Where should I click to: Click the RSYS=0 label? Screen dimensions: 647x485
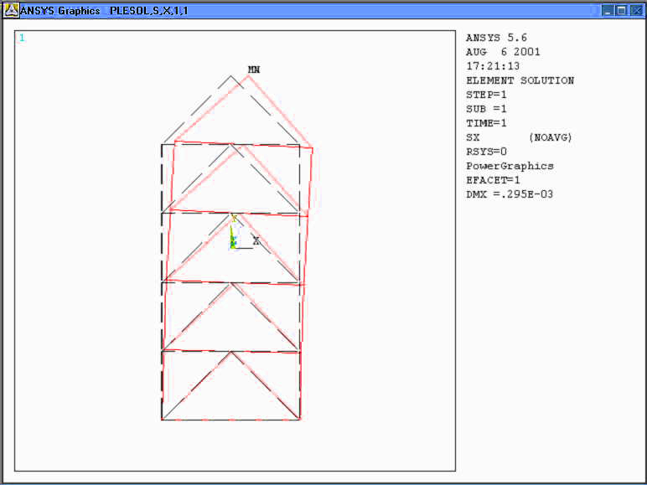[486, 152]
